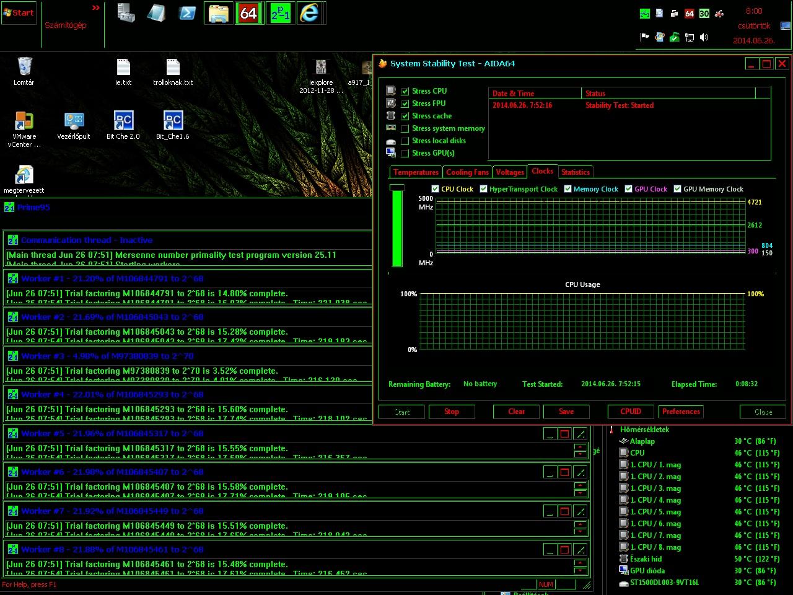
Task: Stop the stability test
Action: tap(452, 412)
